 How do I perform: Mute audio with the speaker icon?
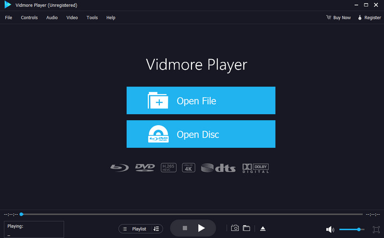point(330,229)
